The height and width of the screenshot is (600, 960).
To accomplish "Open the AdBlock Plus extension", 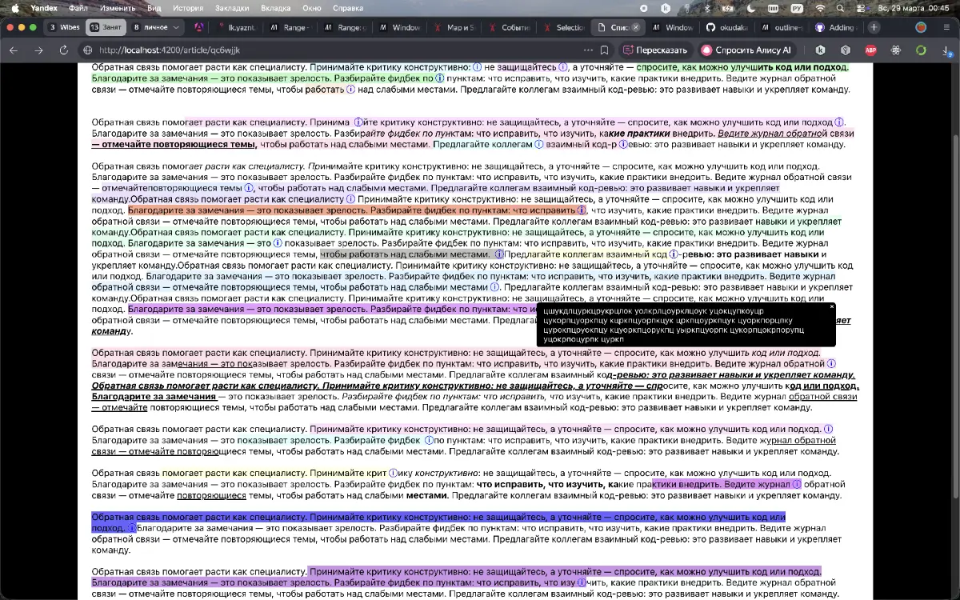I will click(x=870, y=50).
